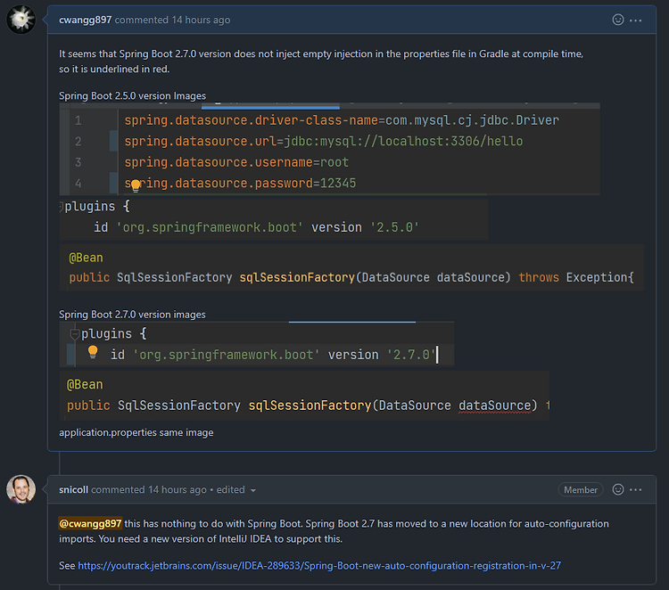Open cwangg897 username link
The height and width of the screenshot is (590, 669).
[x=86, y=20]
